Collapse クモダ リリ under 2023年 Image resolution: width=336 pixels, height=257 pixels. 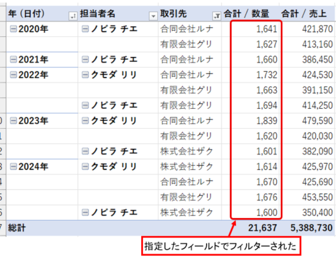tap(85, 121)
